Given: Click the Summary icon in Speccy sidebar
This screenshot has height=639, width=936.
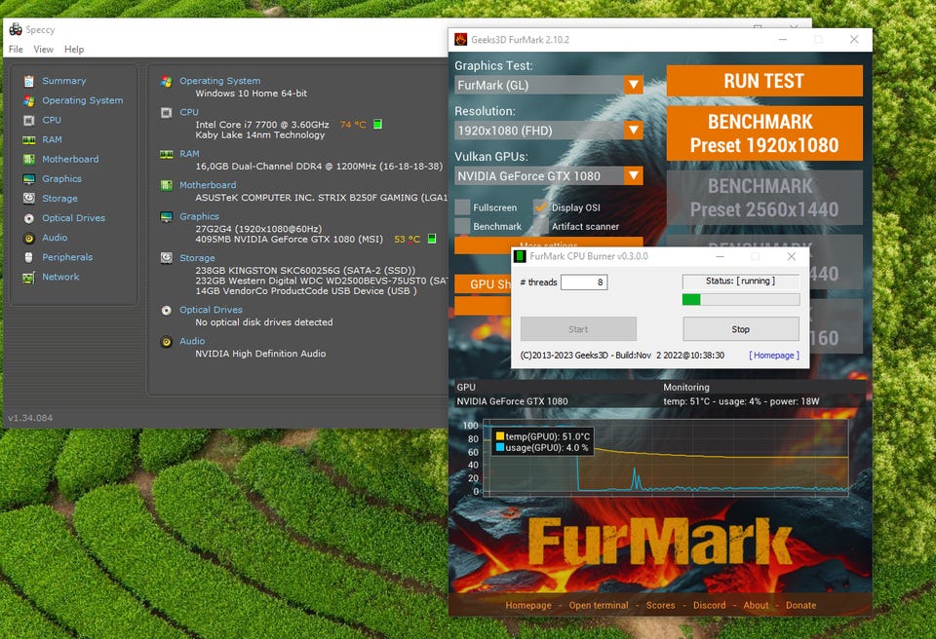Looking at the screenshot, I should [28, 81].
